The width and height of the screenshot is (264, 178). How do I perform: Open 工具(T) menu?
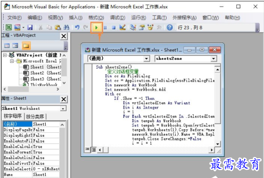pyautogui.click(x=159, y=18)
